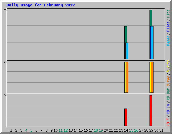The image size is (172, 134).
Task: Click the y-axis value 1 on middle chart
Action: [5, 62]
